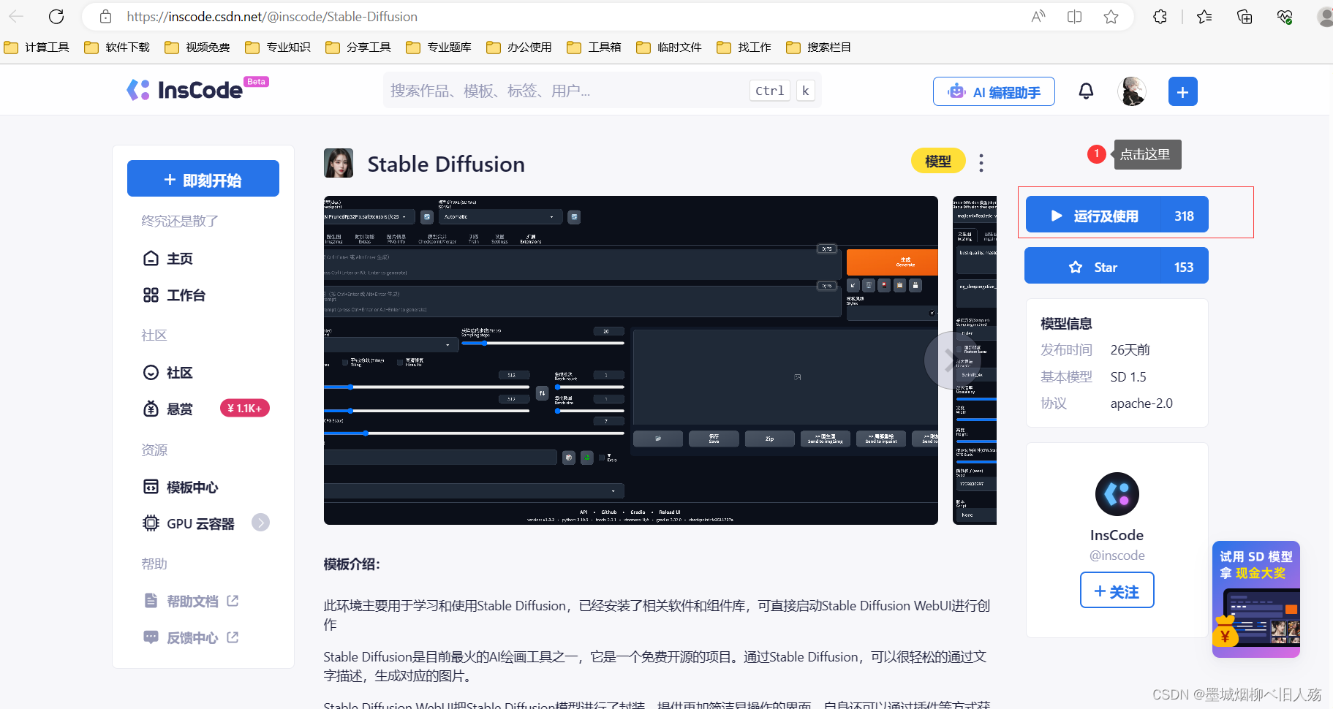1333x709 pixels.
Task: Open the 找工作 bookmark folder
Action: pyautogui.click(x=744, y=48)
